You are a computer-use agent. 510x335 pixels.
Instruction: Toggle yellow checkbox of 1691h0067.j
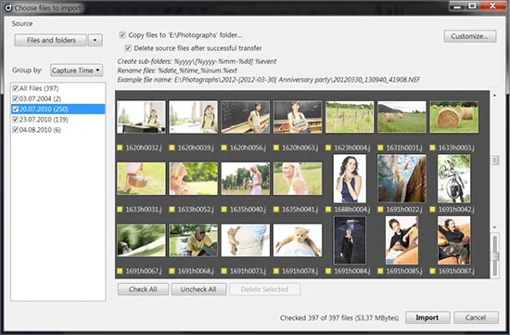click(120, 271)
